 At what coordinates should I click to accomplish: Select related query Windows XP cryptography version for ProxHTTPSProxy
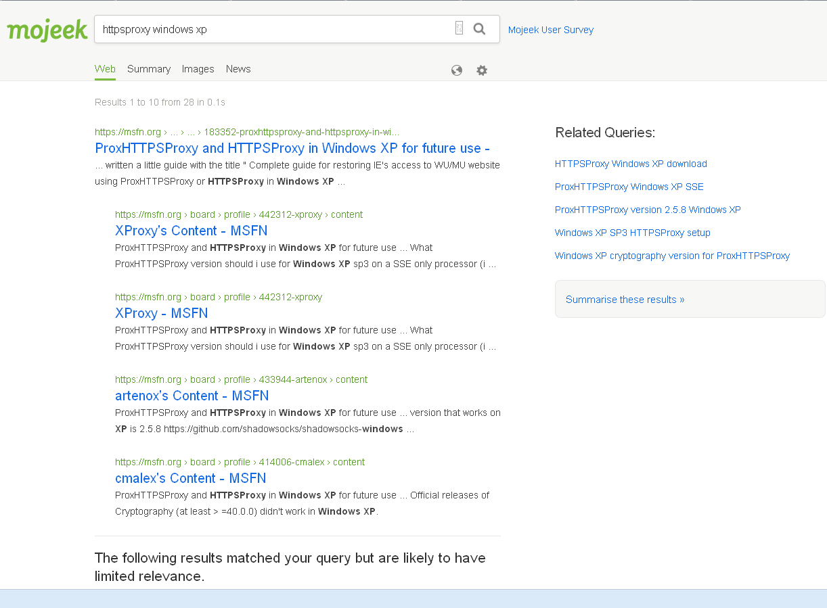[x=673, y=256]
